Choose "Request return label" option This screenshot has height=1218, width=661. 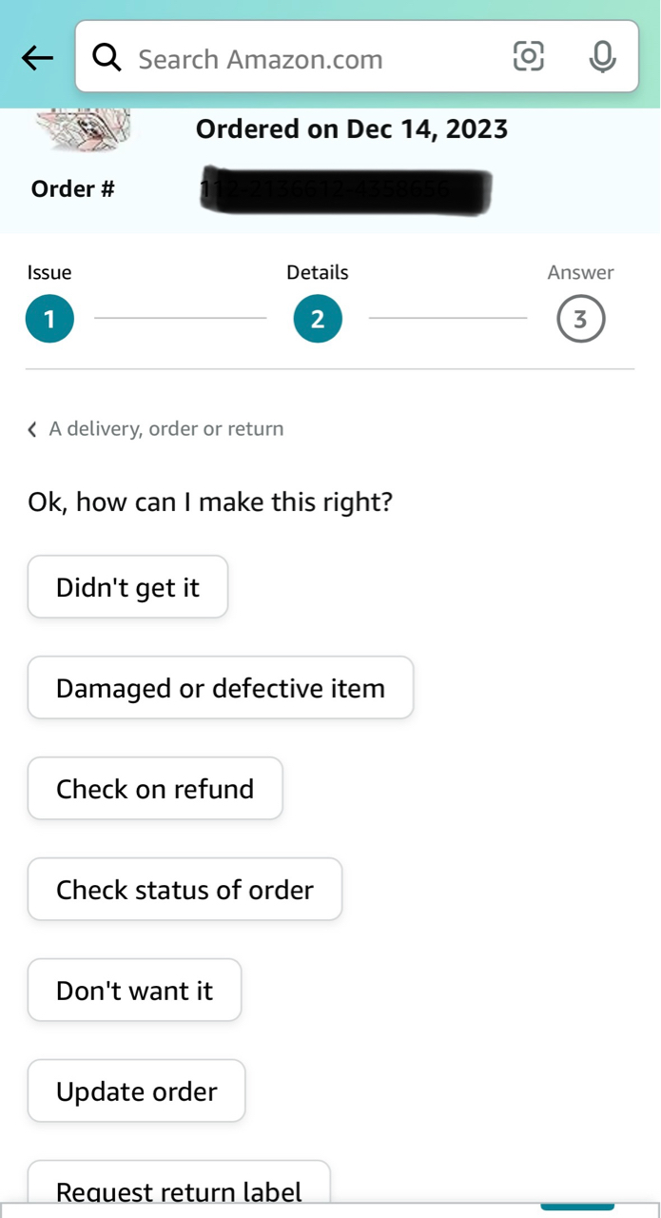(x=179, y=1183)
